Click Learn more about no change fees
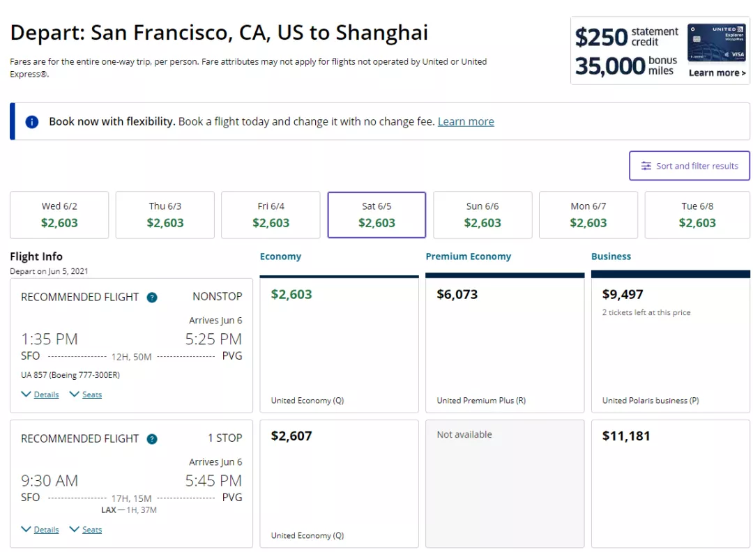The width and height of the screenshot is (753, 552). [466, 121]
